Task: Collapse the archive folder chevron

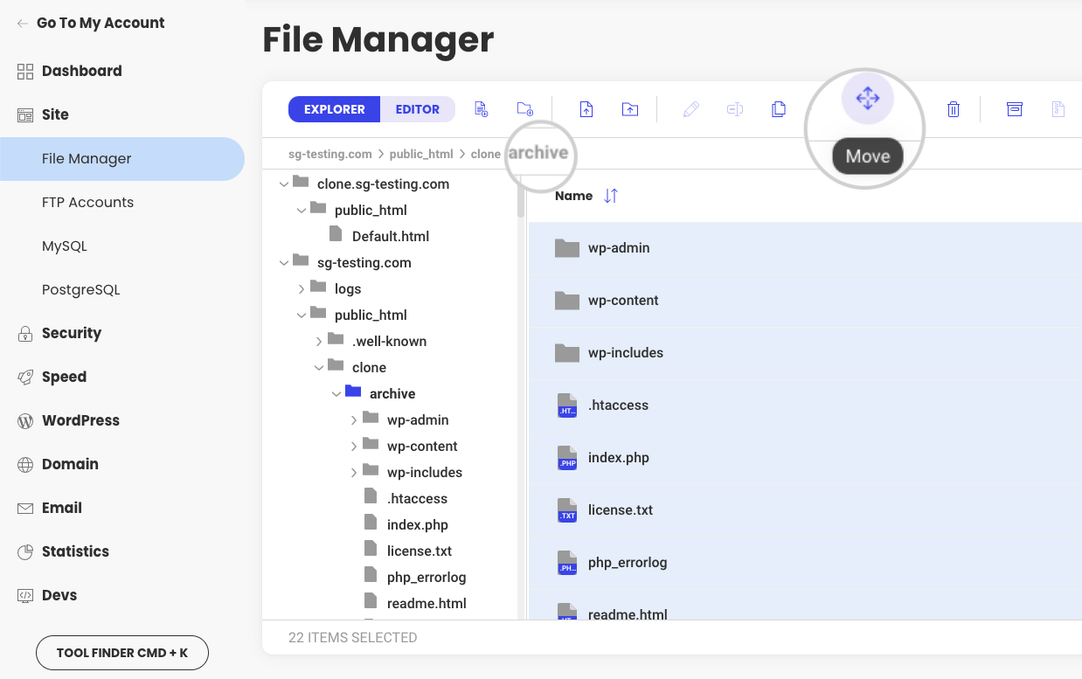Action: point(336,394)
